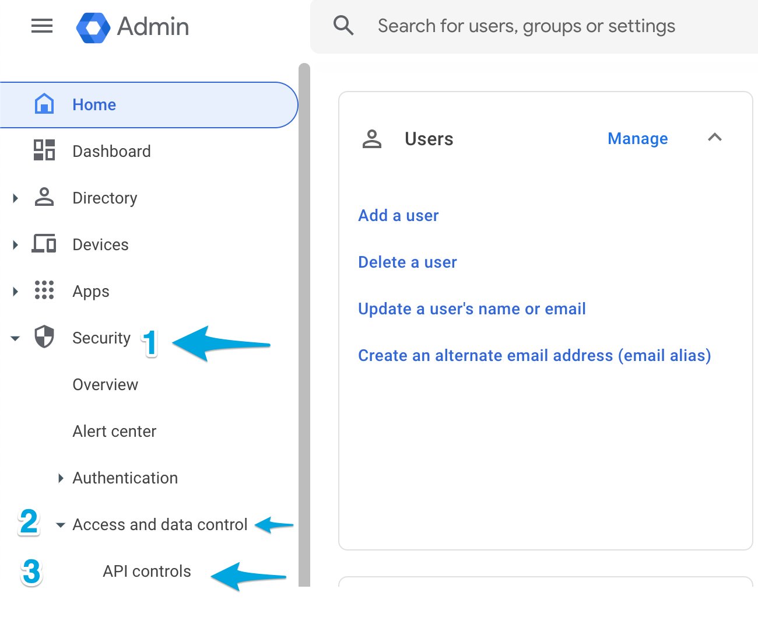Click Manage link in Users card

638,139
